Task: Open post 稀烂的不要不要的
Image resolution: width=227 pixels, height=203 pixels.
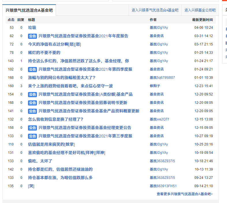Action: 44,53
